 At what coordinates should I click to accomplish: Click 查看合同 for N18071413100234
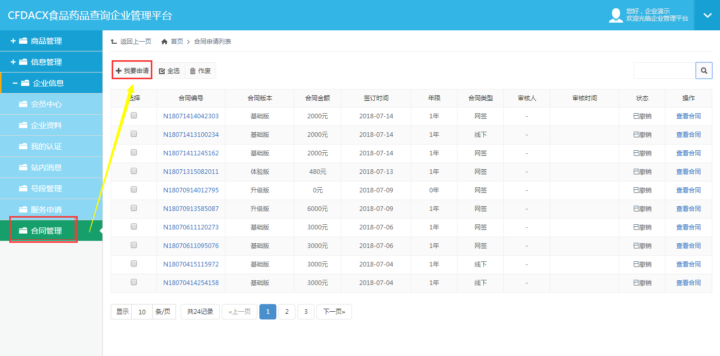(x=689, y=135)
